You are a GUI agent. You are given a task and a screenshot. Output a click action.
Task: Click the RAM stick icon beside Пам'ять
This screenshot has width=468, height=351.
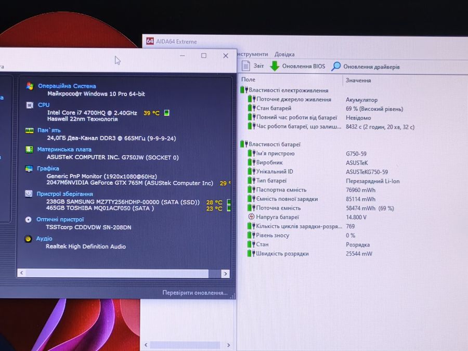pos(29,131)
